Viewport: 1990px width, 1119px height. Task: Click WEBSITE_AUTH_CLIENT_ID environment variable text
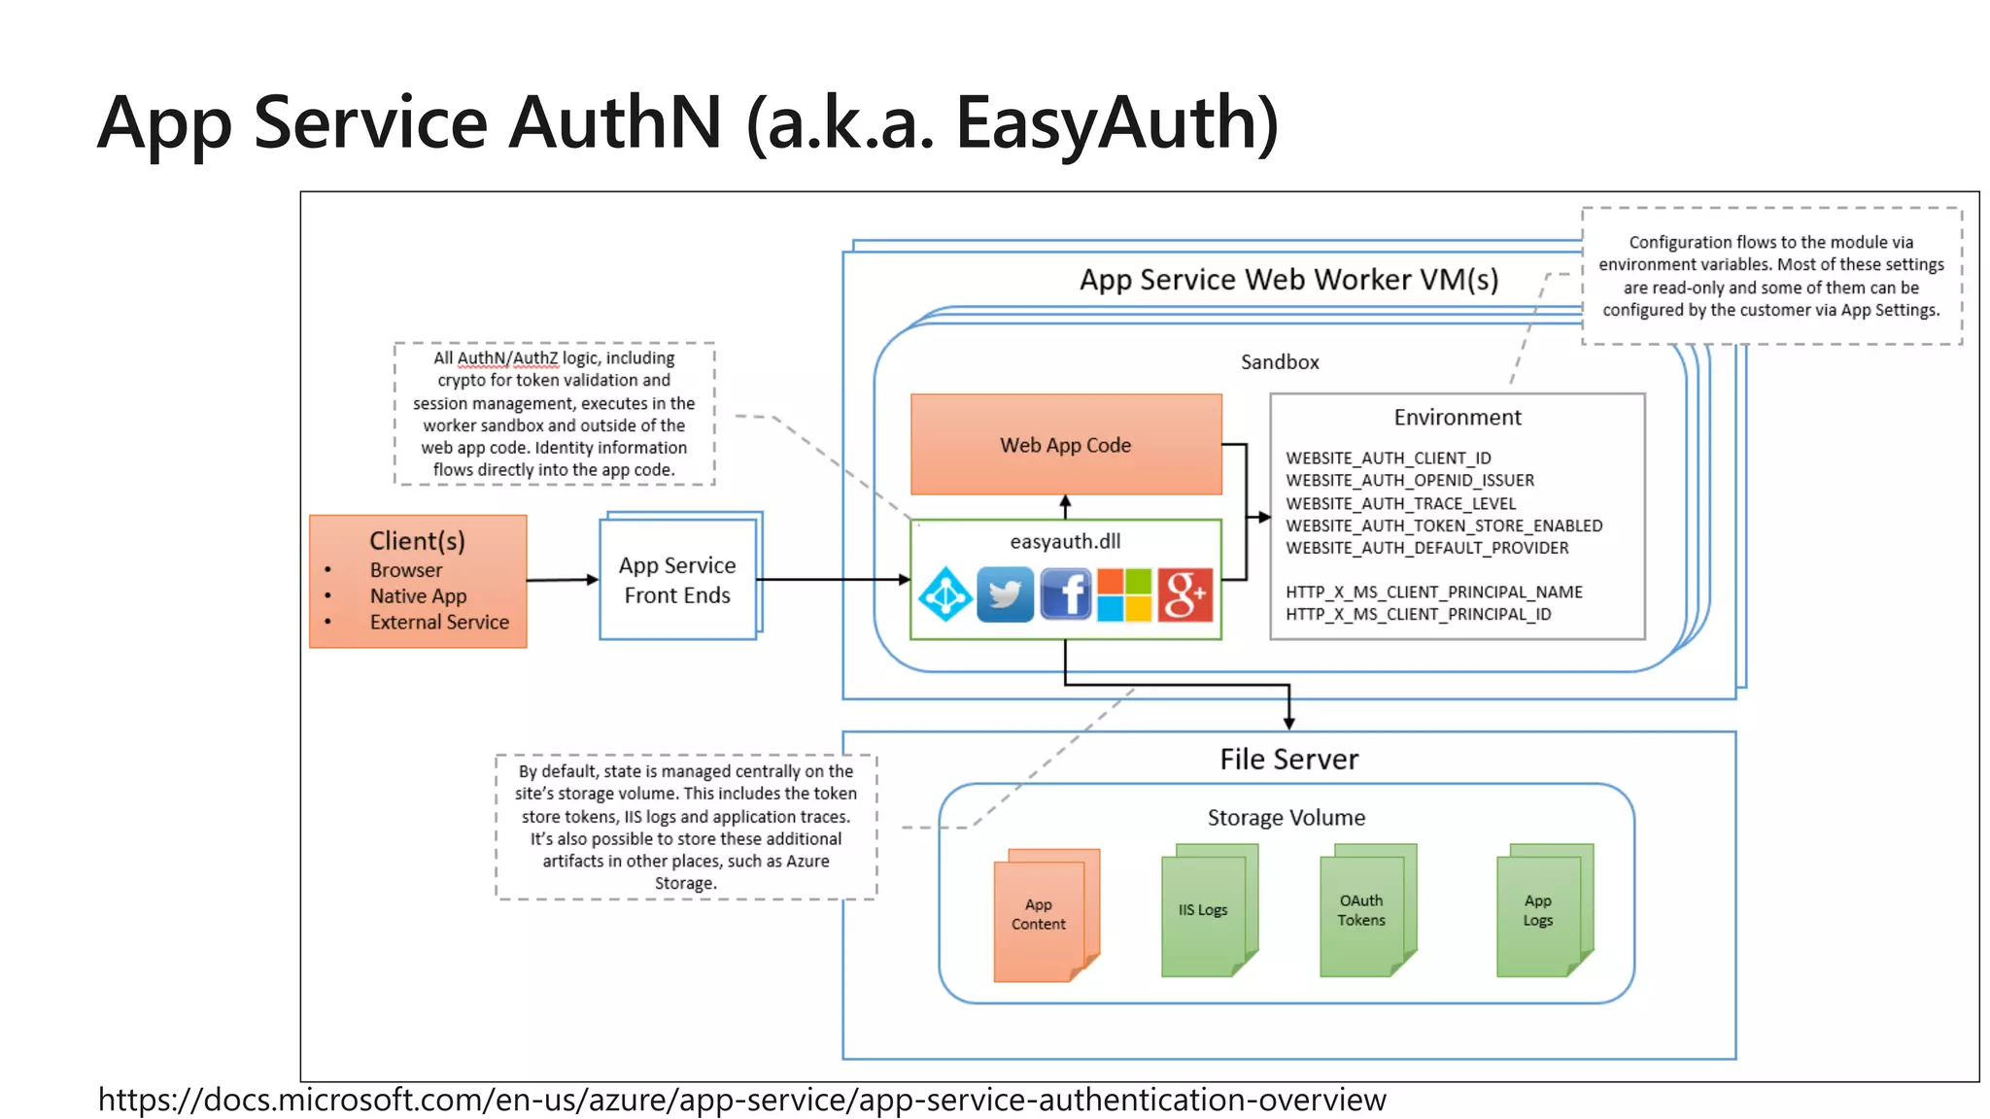coord(1388,458)
